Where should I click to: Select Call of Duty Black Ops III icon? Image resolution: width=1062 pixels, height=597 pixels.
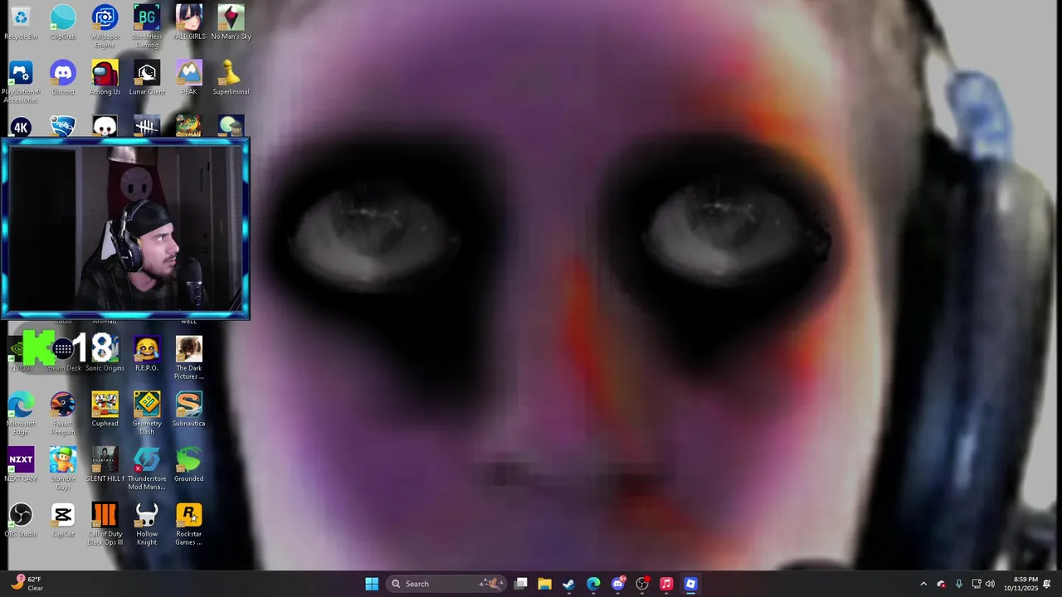click(x=105, y=524)
